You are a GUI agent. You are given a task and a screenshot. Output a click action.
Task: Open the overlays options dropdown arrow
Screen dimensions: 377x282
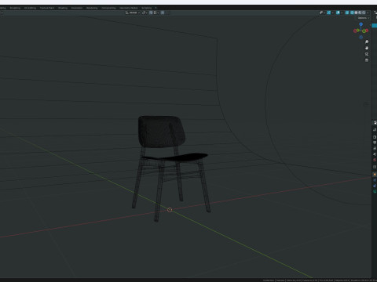click(342, 13)
